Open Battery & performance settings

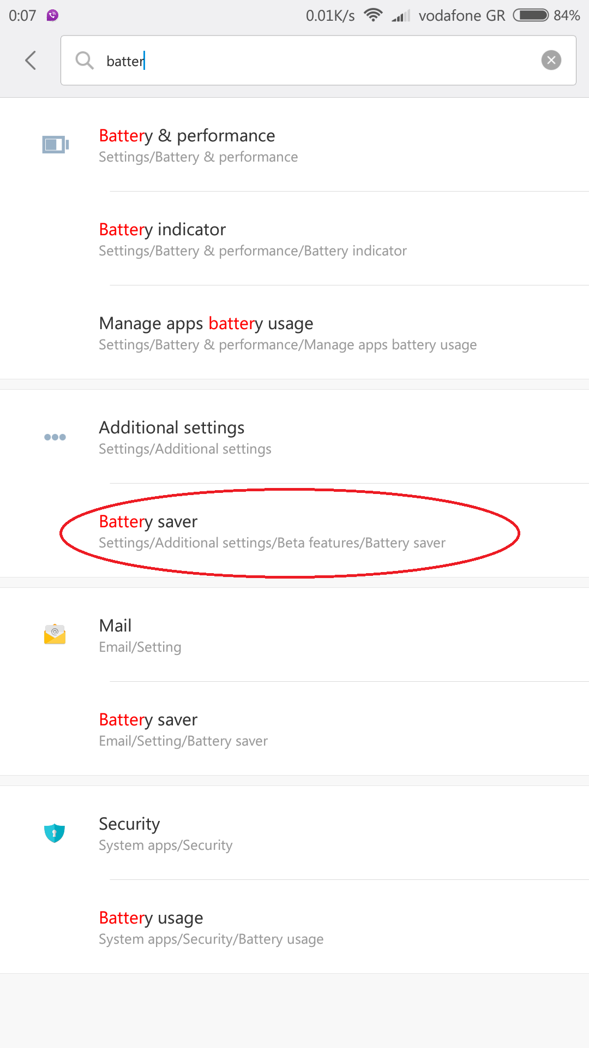click(294, 145)
